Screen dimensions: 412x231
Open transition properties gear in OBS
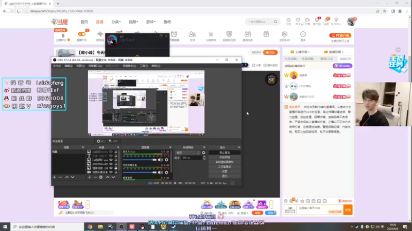(203, 152)
